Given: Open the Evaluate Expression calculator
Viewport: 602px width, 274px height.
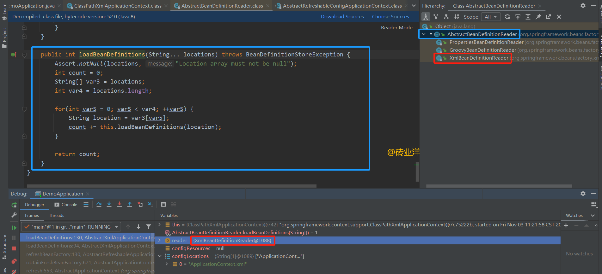Looking at the screenshot, I should click(163, 205).
